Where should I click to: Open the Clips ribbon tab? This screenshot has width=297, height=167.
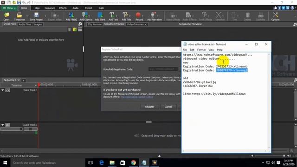click(x=37, y=8)
